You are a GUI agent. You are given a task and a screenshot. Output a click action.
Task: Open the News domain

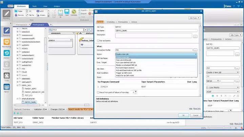pyautogui.click(x=6, y=88)
